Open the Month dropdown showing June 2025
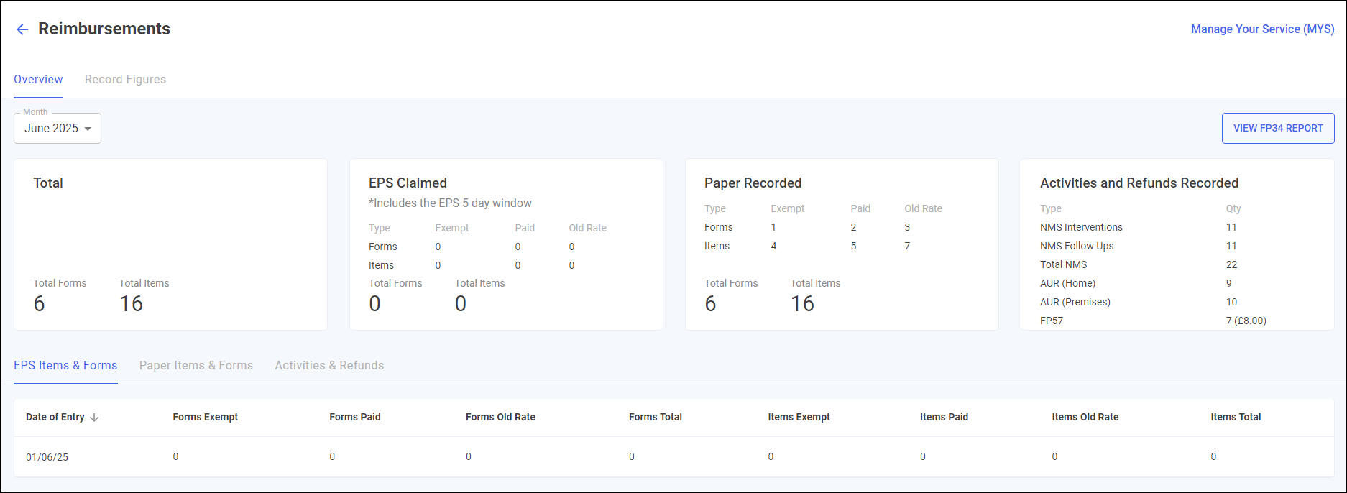This screenshot has height=493, width=1347. coord(58,129)
